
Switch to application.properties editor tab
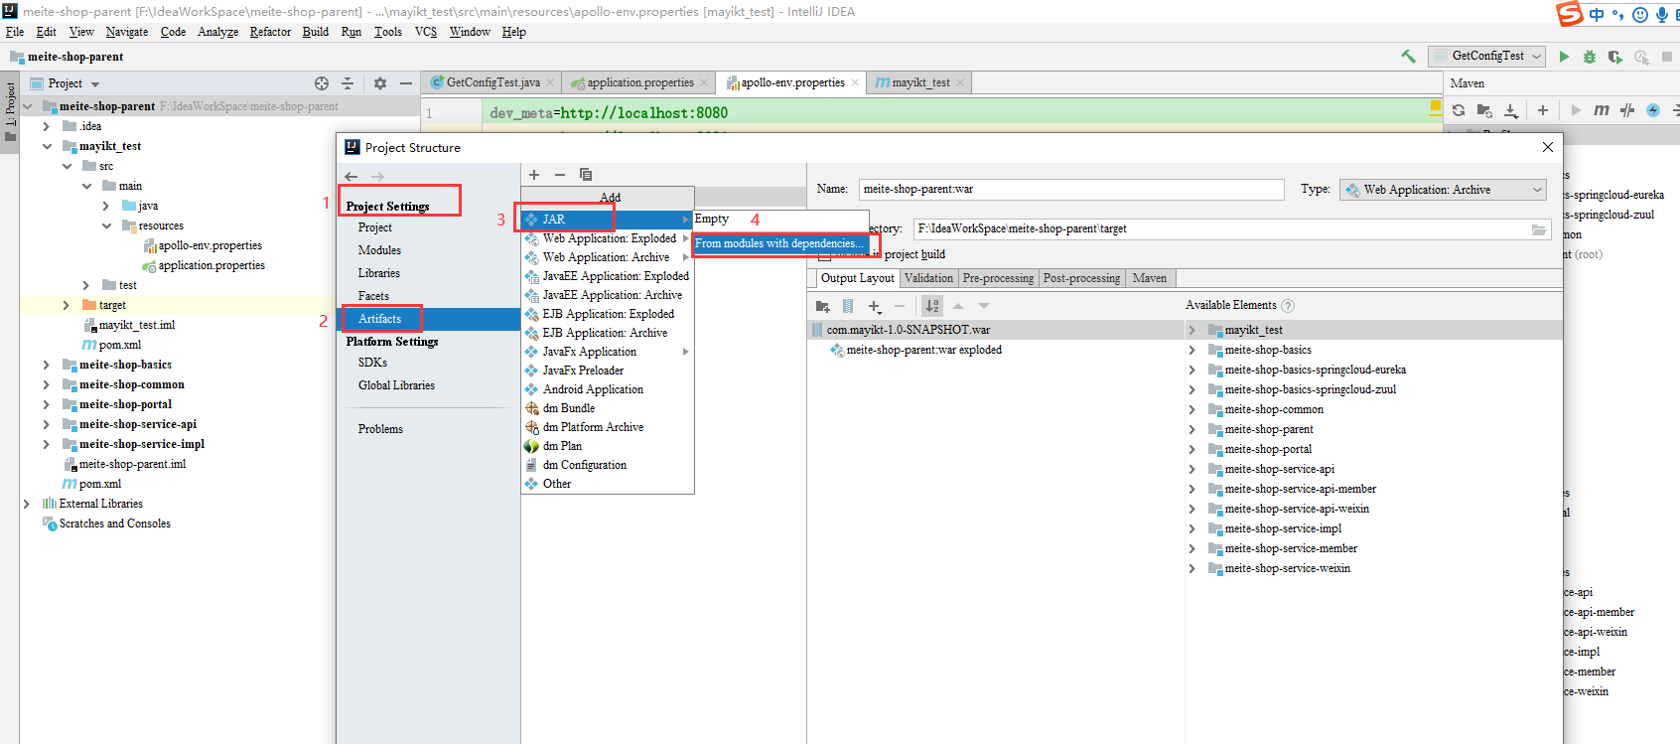click(639, 82)
